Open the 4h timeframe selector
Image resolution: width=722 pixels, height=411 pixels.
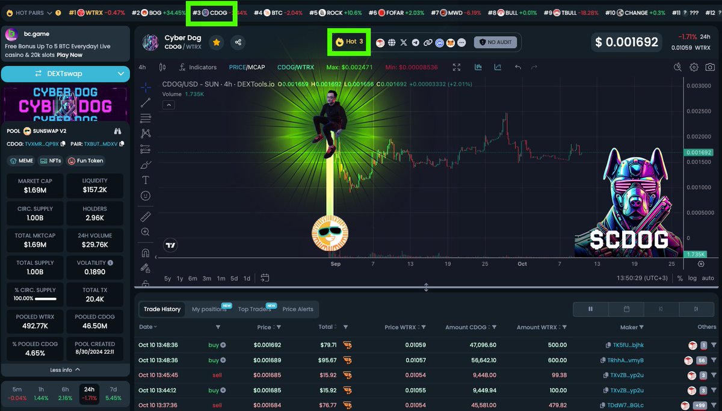142,67
